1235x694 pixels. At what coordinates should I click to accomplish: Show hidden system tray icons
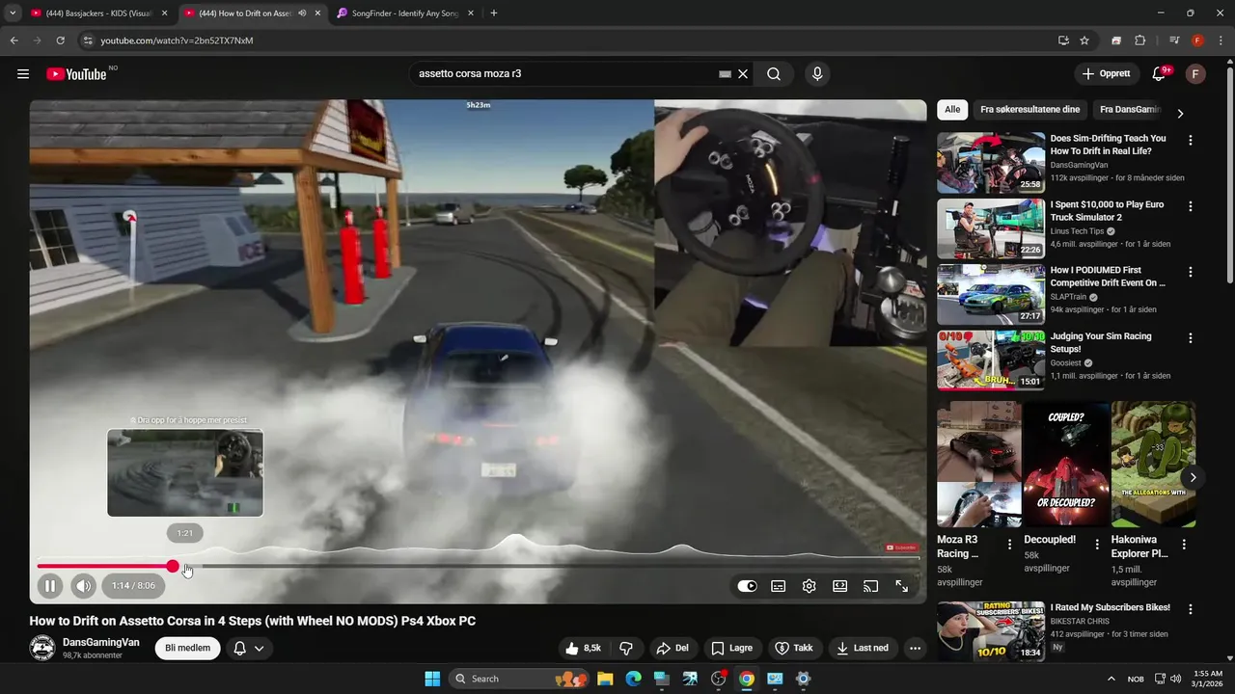click(1111, 679)
